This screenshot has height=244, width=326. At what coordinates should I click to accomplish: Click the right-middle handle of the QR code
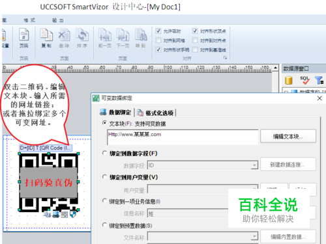(78, 182)
